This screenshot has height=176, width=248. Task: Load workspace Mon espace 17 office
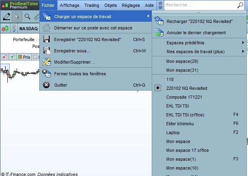(x=199, y=150)
